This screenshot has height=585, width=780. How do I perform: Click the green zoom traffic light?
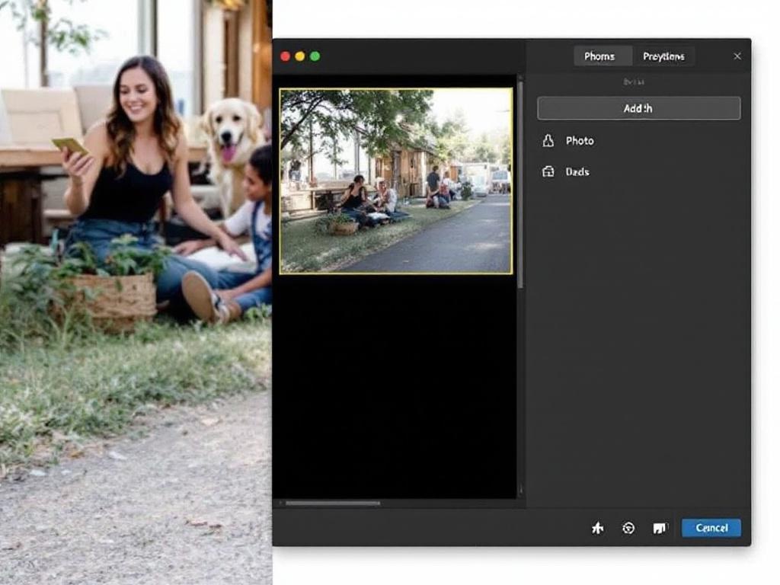pyautogui.click(x=315, y=56)
